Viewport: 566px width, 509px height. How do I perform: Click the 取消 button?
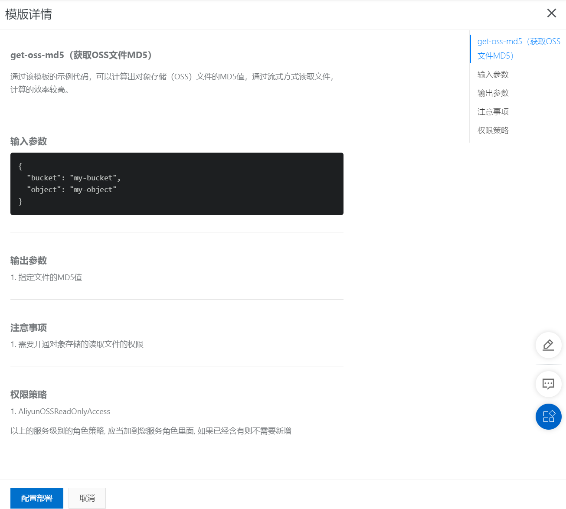87,498
